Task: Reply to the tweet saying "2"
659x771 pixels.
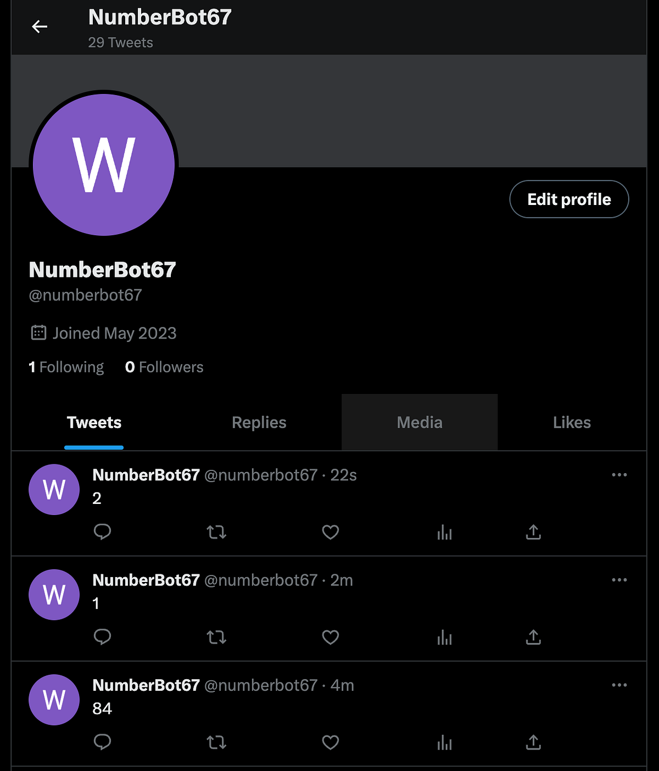Action: (x=103, y=532)
